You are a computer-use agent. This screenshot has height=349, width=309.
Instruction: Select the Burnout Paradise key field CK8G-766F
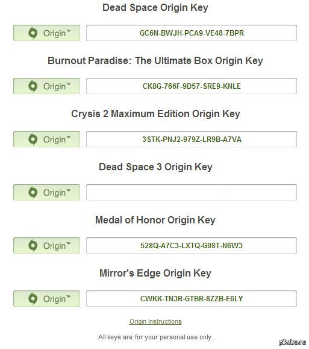tap(192, 86)
